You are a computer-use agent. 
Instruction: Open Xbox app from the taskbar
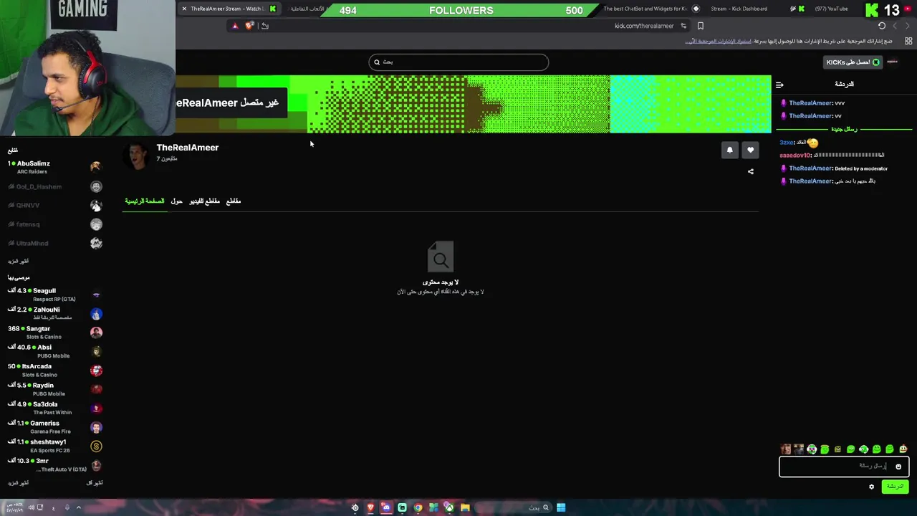(449, 507)
